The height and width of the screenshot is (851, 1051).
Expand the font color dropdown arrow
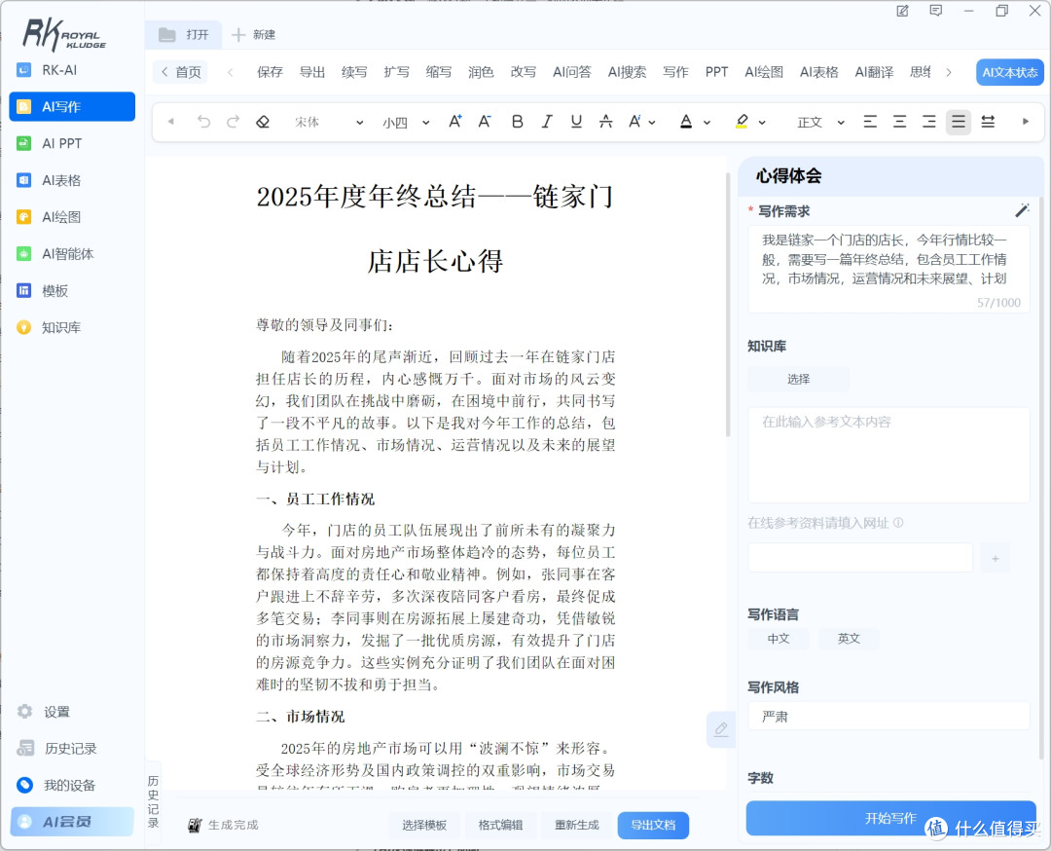[x=707, y=122]
